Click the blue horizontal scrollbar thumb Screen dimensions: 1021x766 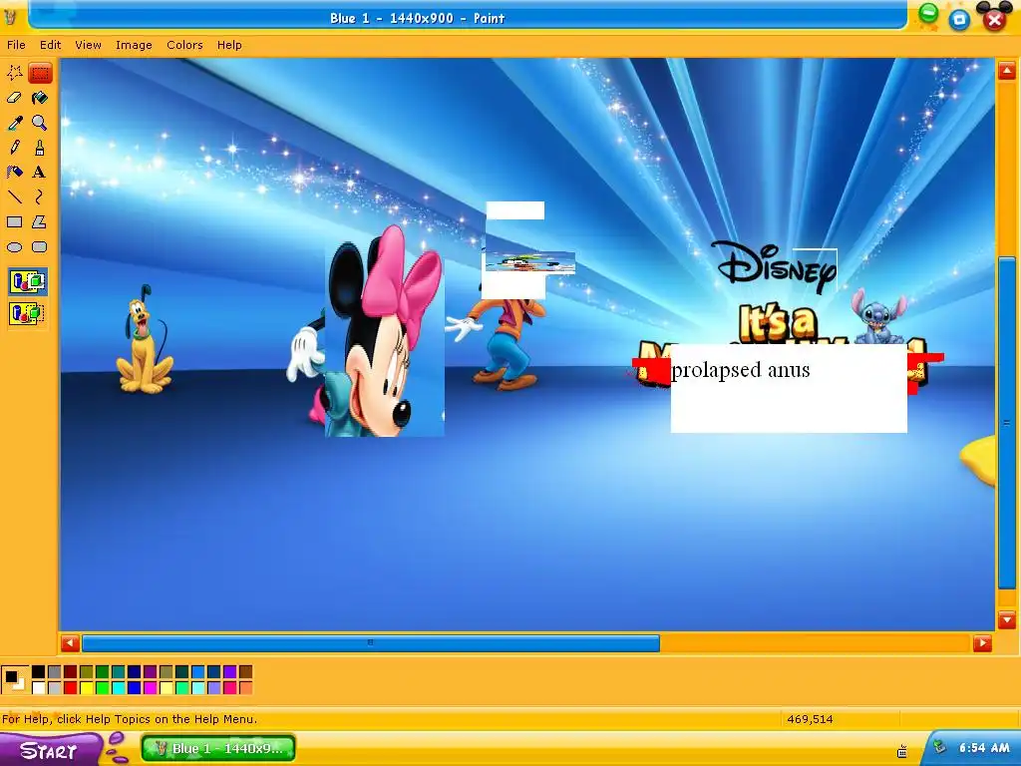[371, 643]
